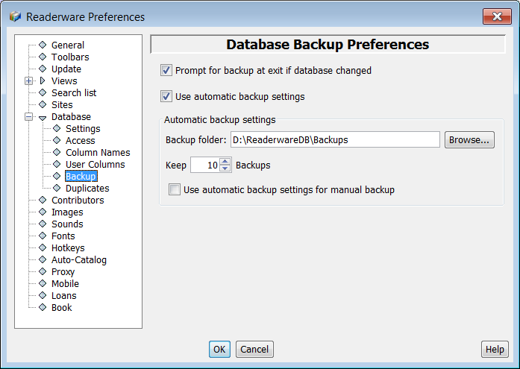Click the diamond icon beside Backup

[57, 176]
